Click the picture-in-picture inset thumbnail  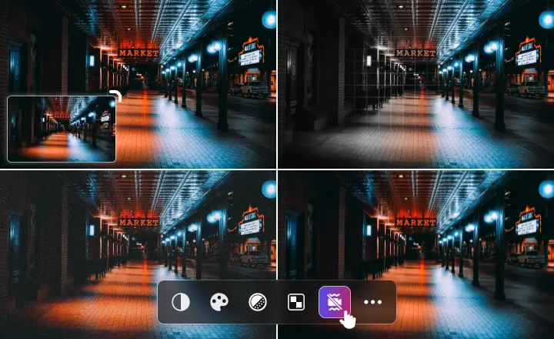click(x=62, y=129)
